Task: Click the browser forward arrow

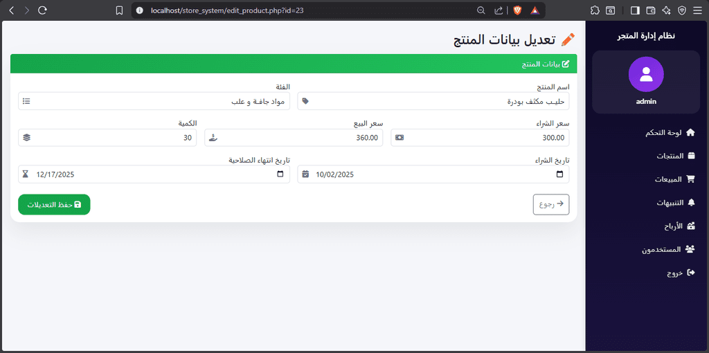Action: click(27, 10)
